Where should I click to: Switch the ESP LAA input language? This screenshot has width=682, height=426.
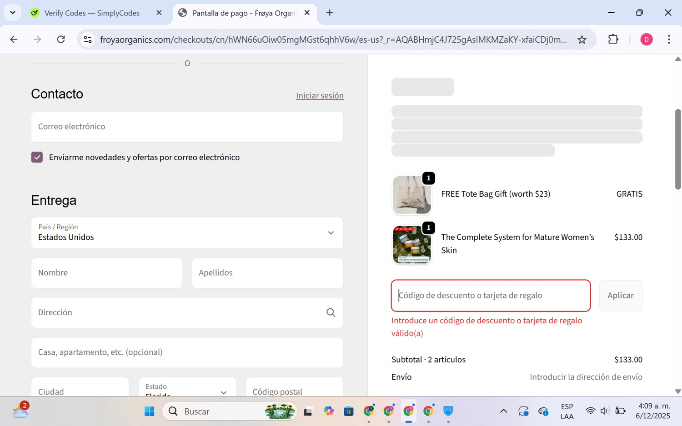(x=567, y=411)
